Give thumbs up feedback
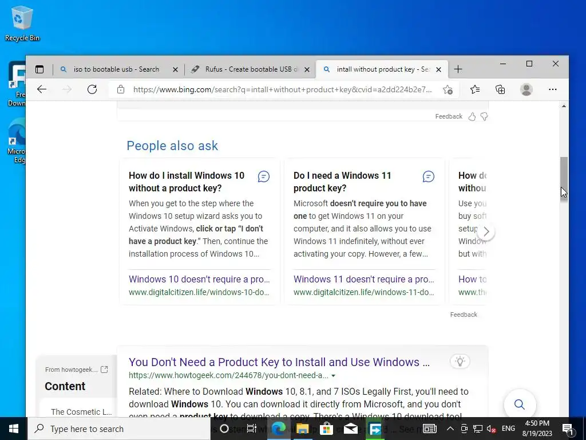Image resolution: width=586 pixels, height=440 pixels. tap(472, 117)
